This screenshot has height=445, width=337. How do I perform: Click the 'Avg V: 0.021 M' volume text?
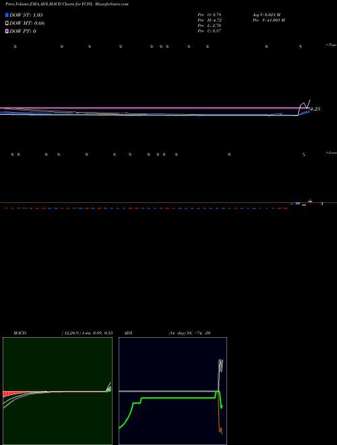(x=266, y=15)
